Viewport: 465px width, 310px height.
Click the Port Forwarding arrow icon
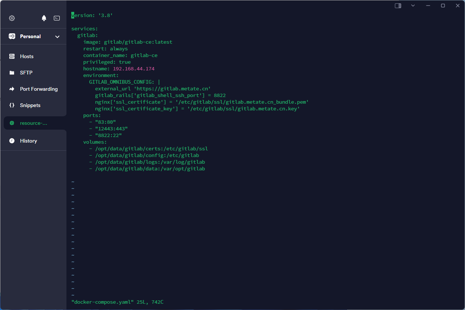pyautogui.click(x=12, y=89)
